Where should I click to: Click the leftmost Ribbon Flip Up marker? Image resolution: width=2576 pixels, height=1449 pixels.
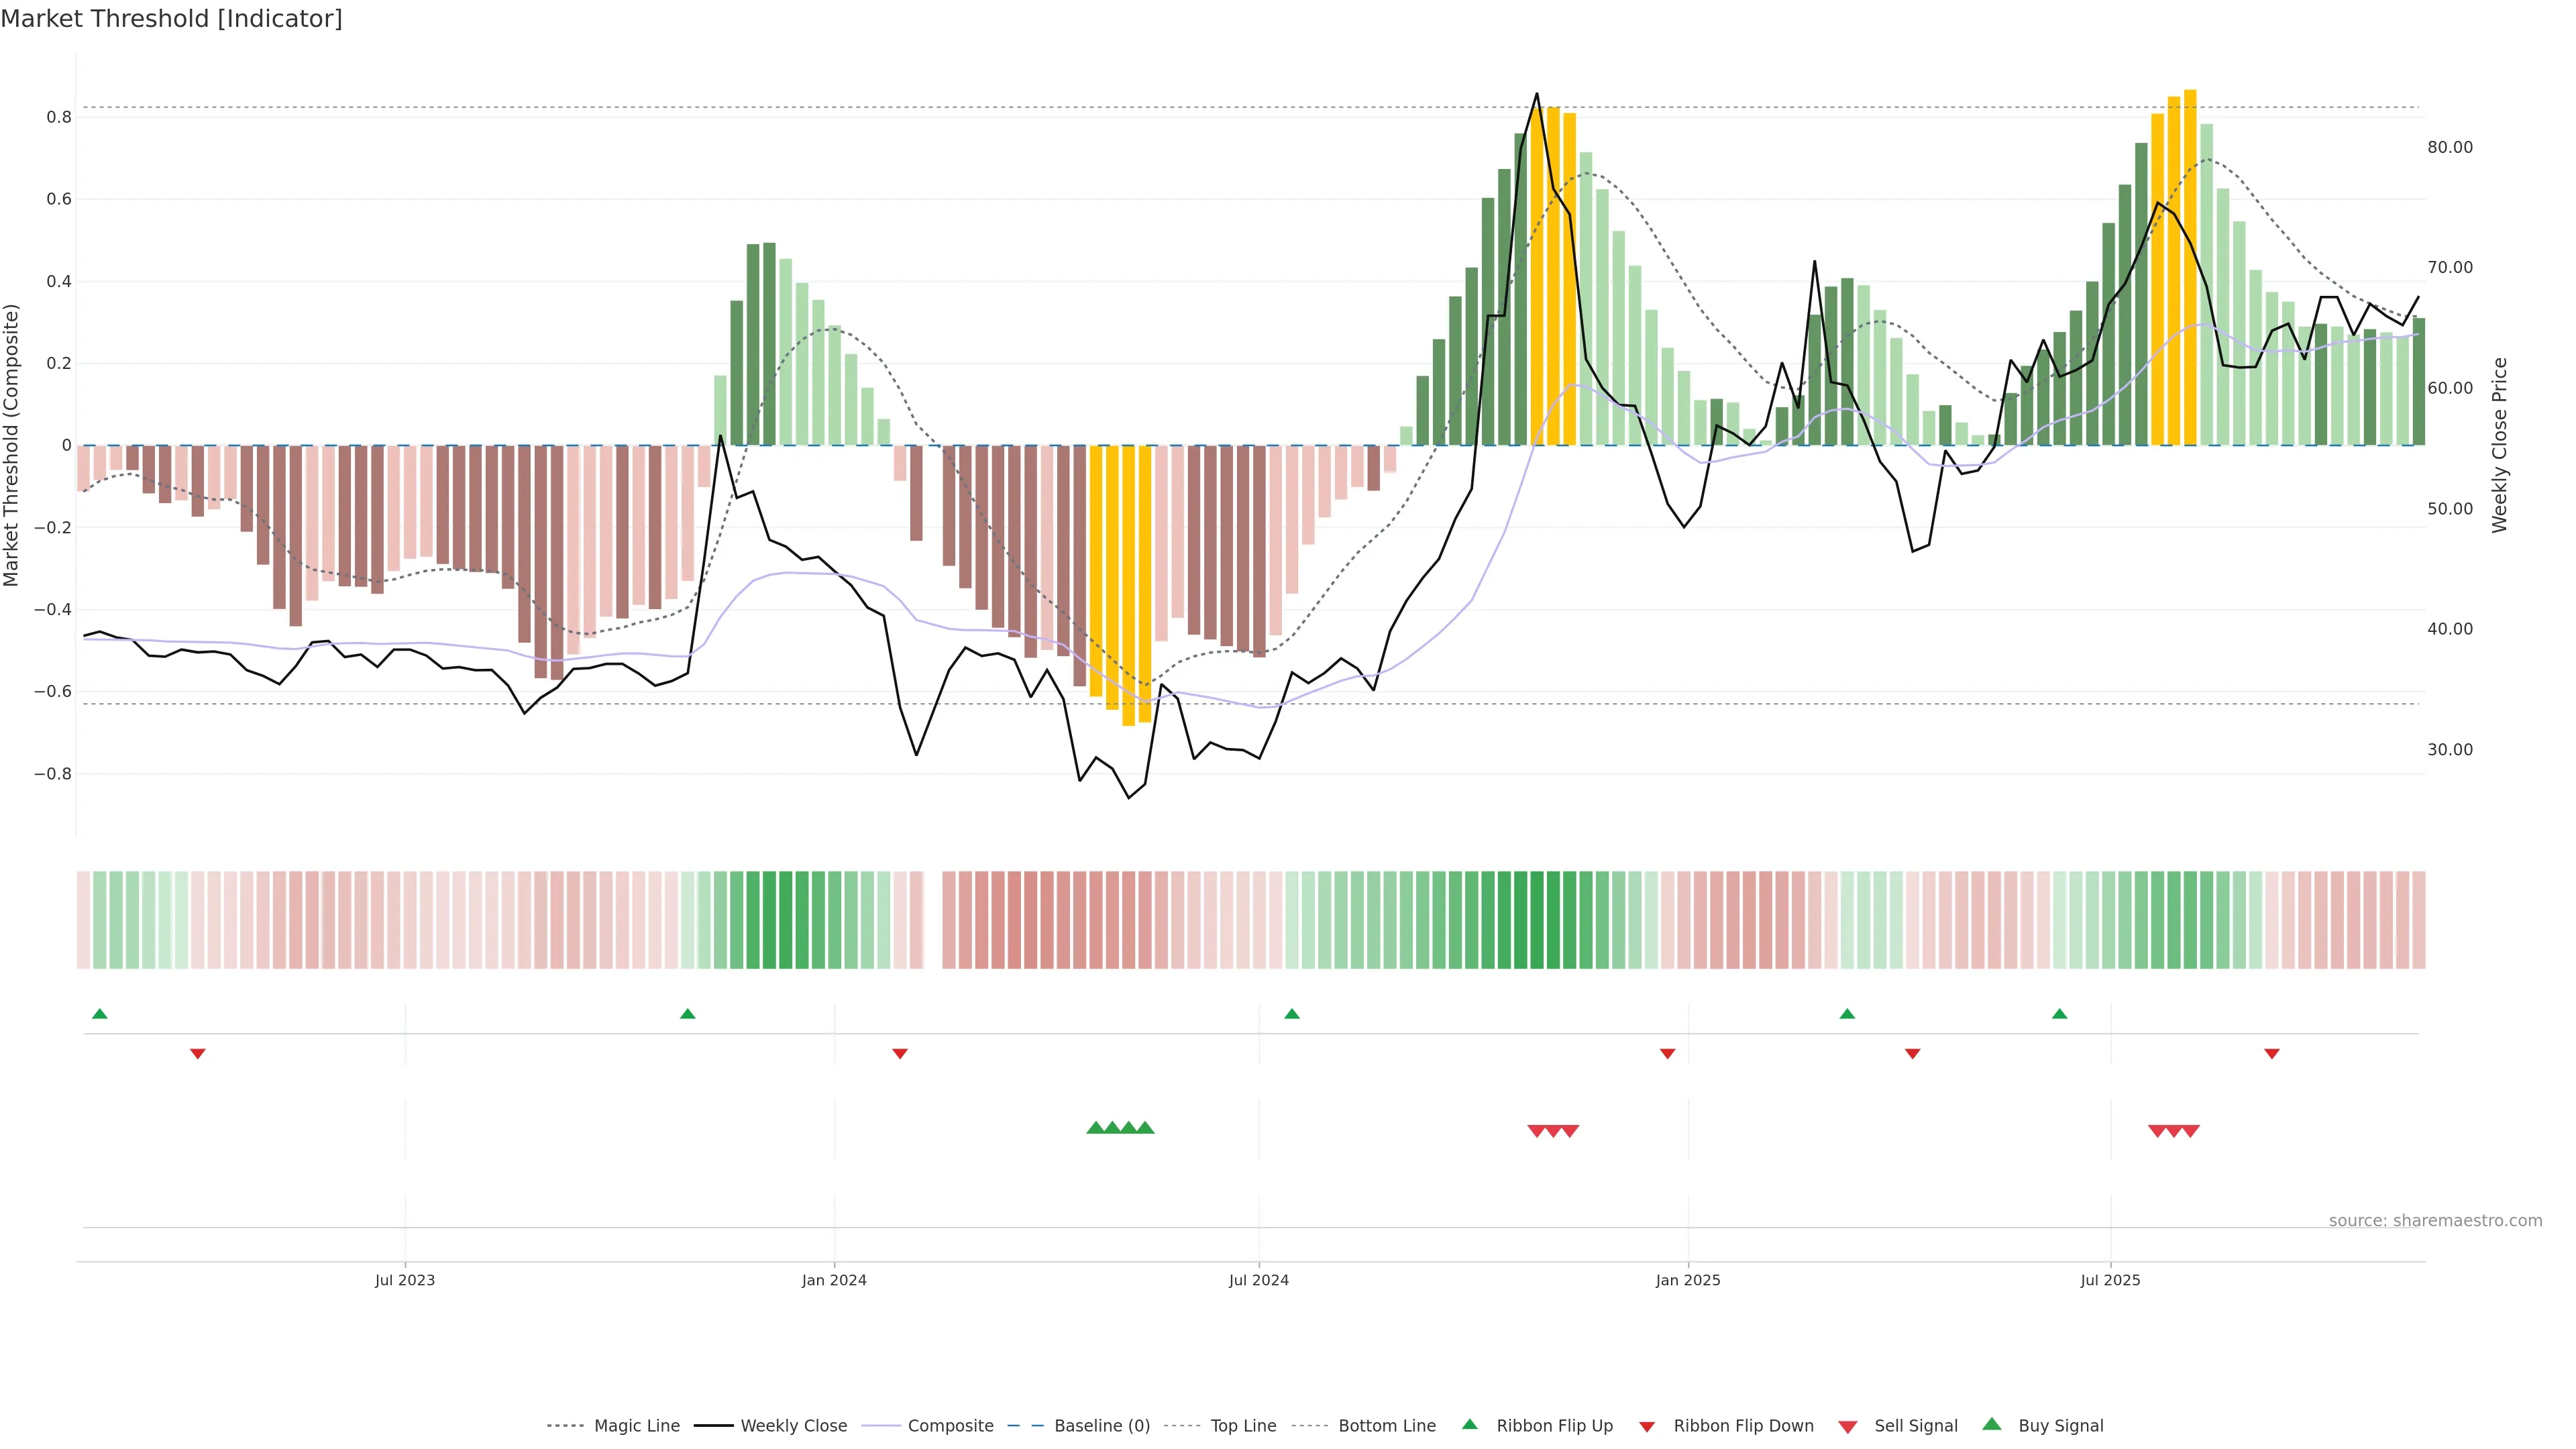(x=99, y=1014)
